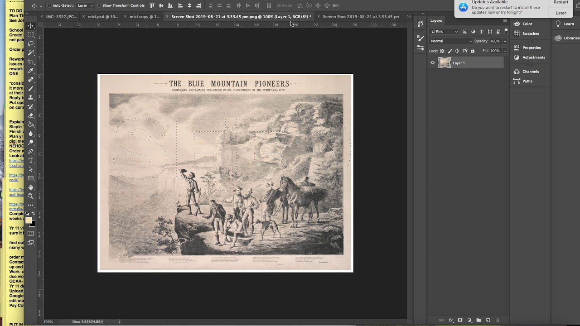Select the Pen tool
The image size is (580, 326).
click(x=31, y=151)
